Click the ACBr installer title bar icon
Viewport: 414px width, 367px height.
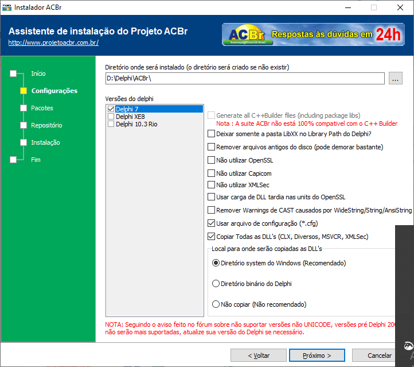point(7,7)
